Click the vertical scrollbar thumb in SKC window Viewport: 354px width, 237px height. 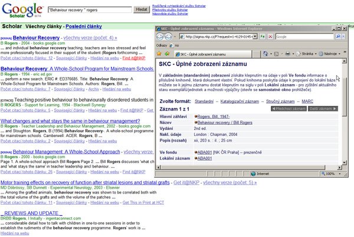click(344, 97)
